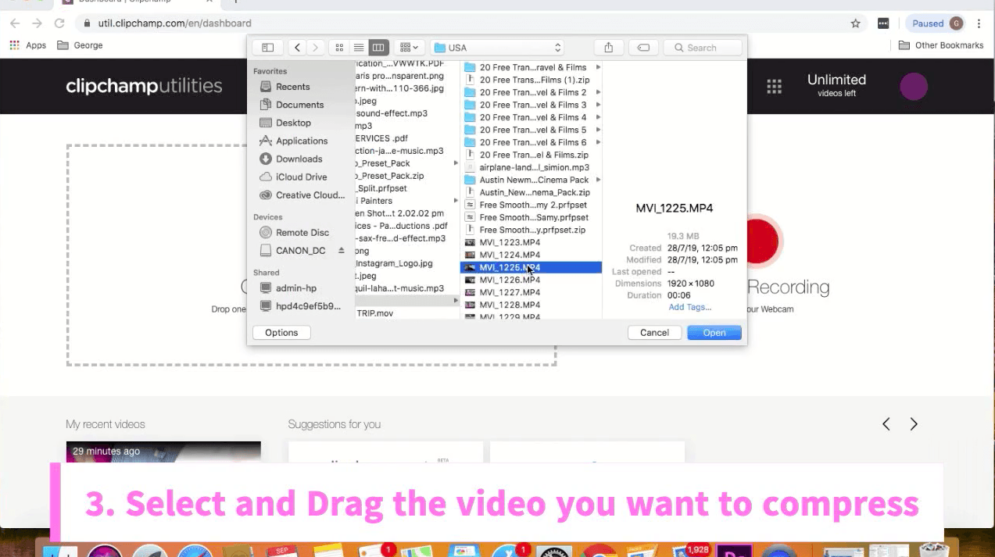
Task: Click the purple user profile avatar
Action: coord(914,87)
